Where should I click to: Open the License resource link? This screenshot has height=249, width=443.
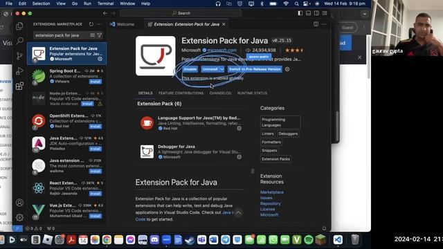pos(267,209)
